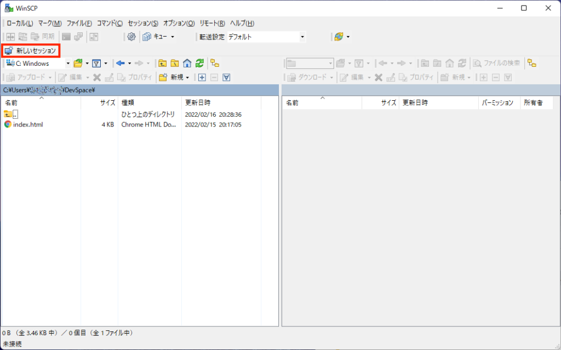Open the コマンド(C) menu
The width and height of the screenshot is (561, 350).
[x=110, y=23]
